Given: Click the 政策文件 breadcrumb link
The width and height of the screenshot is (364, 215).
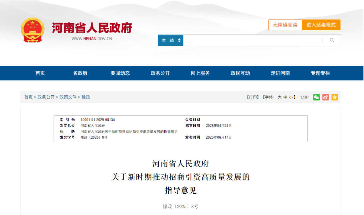Looking at the screenshot, I should [68, 97].
